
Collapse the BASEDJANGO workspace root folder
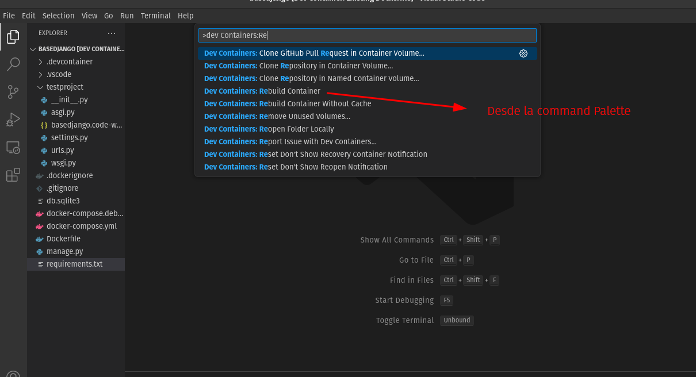click(x=76, y=49)
